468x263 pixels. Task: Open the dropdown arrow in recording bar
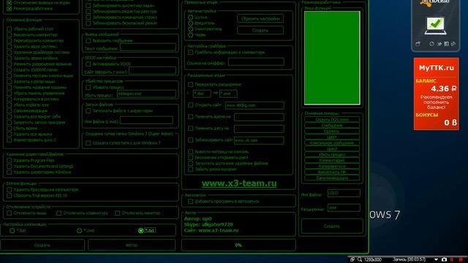click(x=436, y=260)
